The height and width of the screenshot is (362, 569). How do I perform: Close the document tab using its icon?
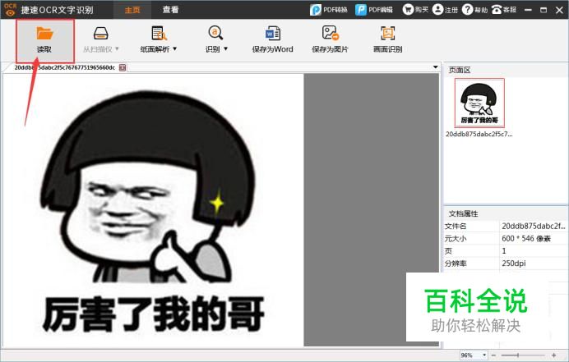coord(123,67)
